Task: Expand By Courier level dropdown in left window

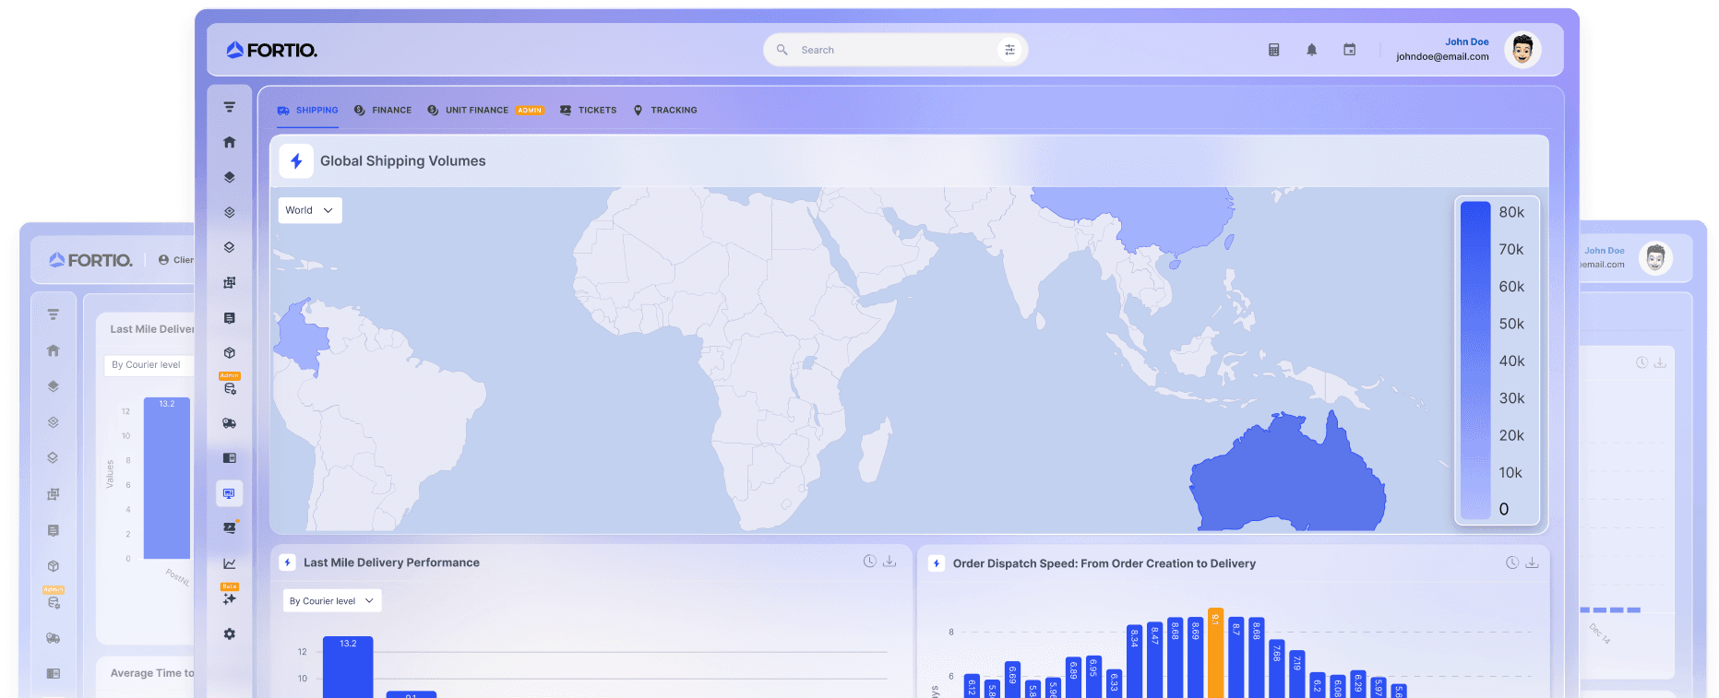Action: [149, 365]
